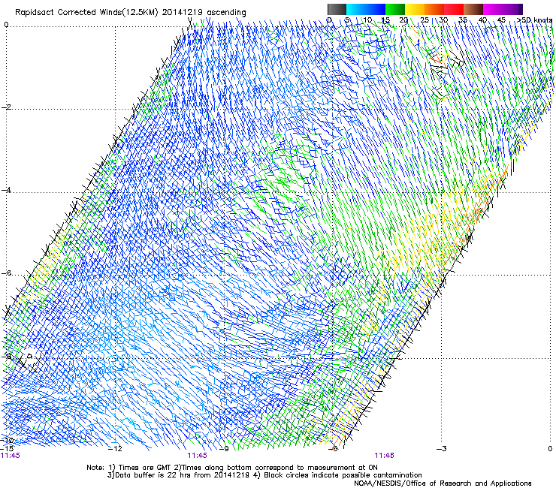The image size is (556, 488).
Task: Click the dark purple 45-50 knots legend segment
Action: click(512, 9)
